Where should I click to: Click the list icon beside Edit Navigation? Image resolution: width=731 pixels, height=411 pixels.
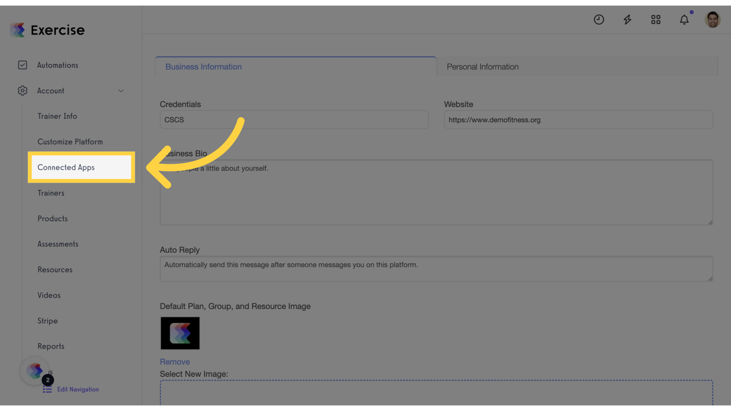47,389
